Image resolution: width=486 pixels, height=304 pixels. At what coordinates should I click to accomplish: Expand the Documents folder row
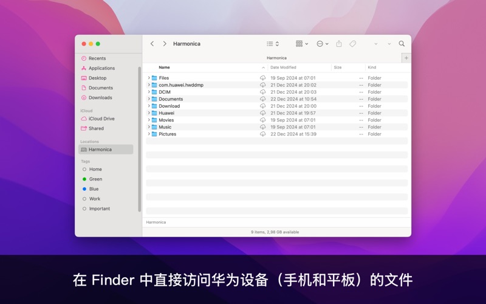tap(149, 98)
